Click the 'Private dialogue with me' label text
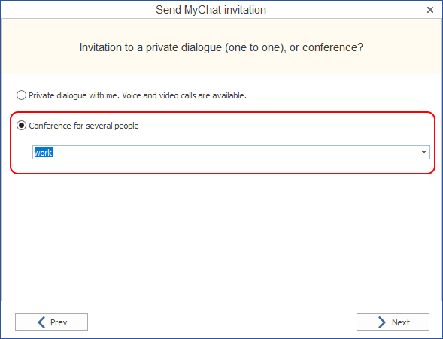This screenshot has height=339, width=443. [x=138, y=95]
